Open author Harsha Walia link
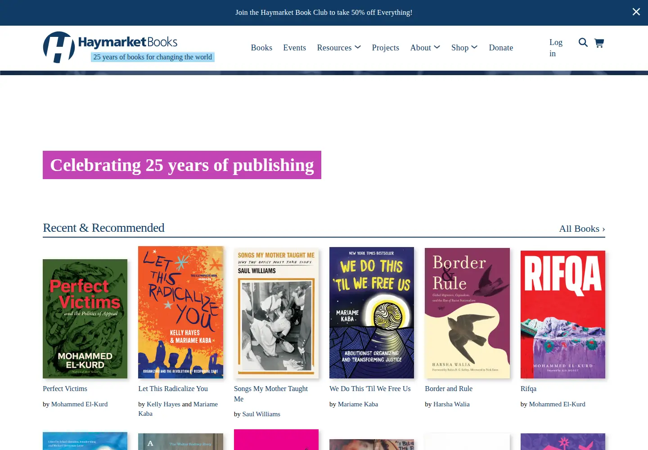Image resolution: width=648 pixels, height=450 pixels. [451, 404]
